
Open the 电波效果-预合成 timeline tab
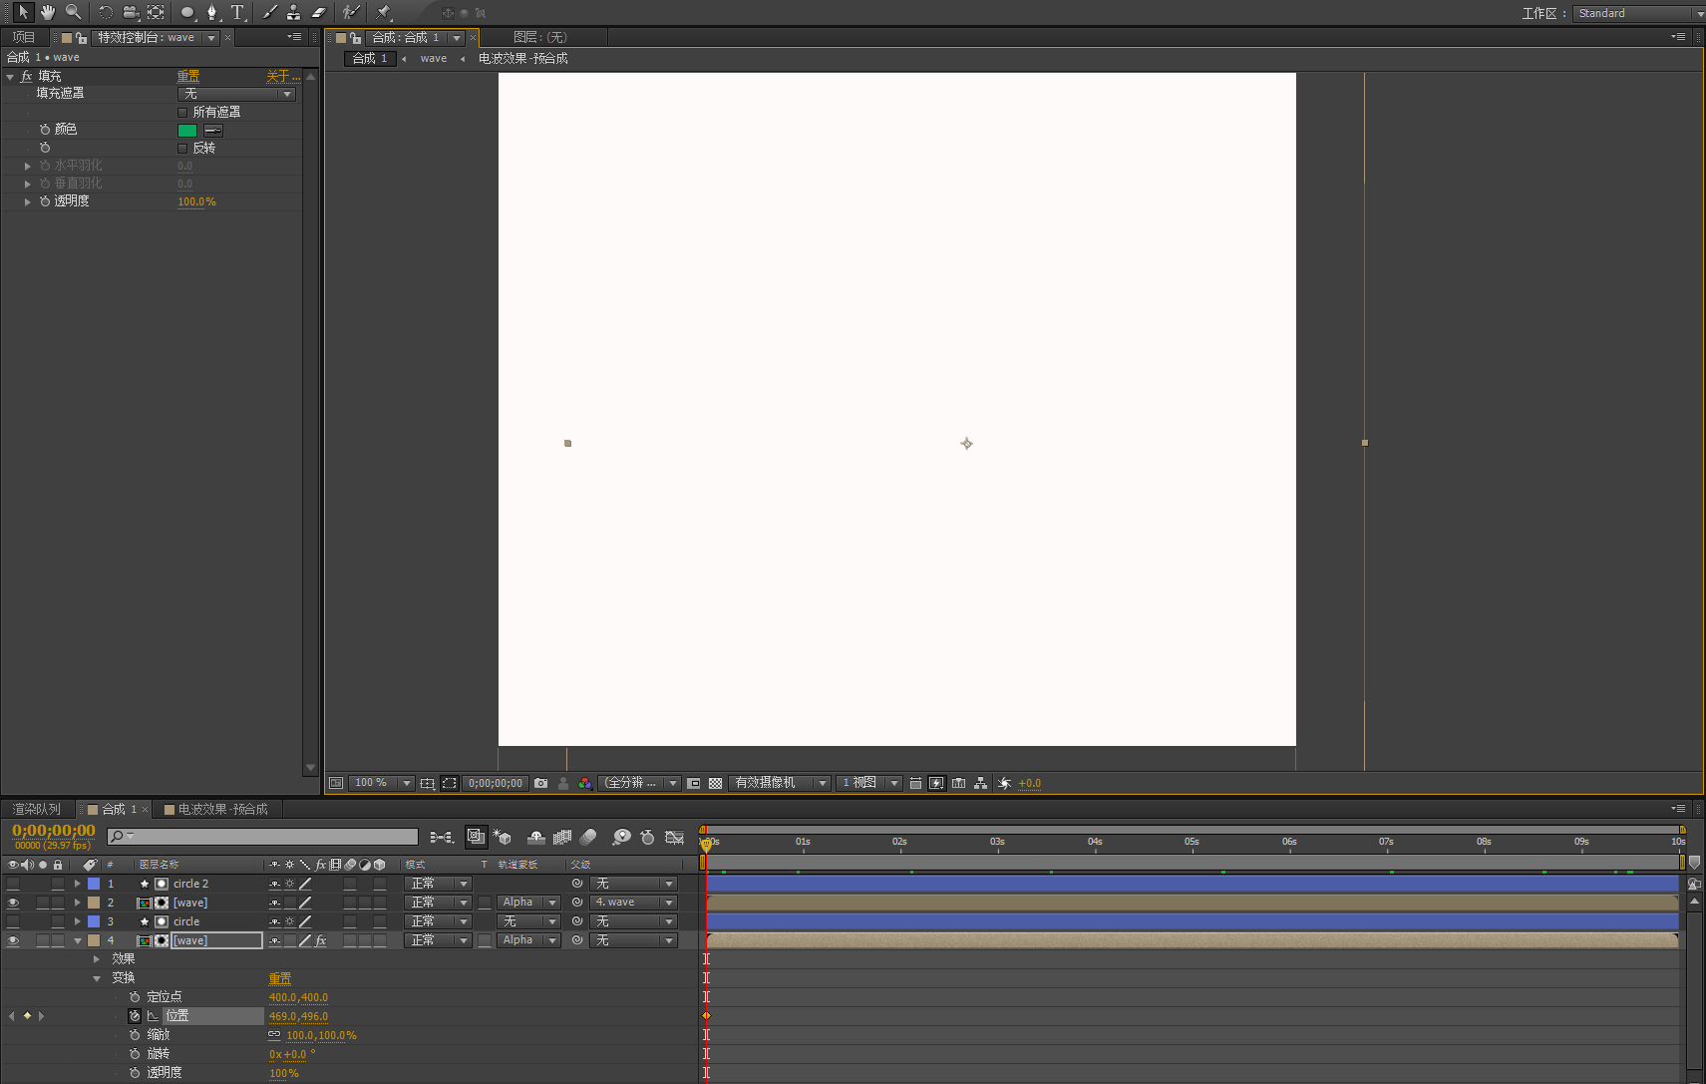tap(217, 809)
